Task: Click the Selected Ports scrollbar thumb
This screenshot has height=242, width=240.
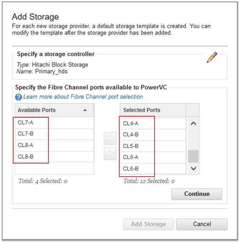Action: click(x=193, y=156)
